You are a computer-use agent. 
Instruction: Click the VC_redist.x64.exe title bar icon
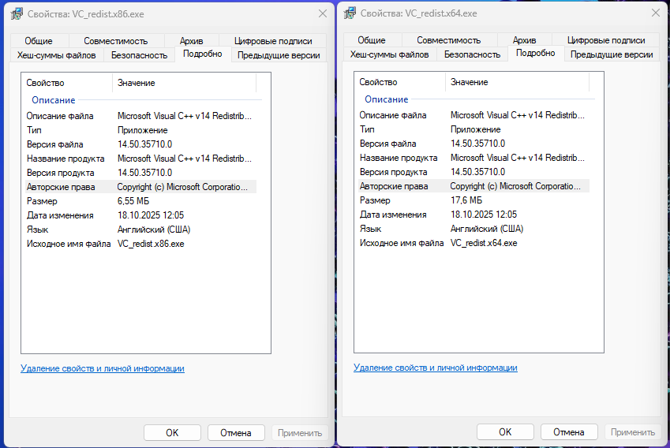pyautogui.click(x=349, y=13)
